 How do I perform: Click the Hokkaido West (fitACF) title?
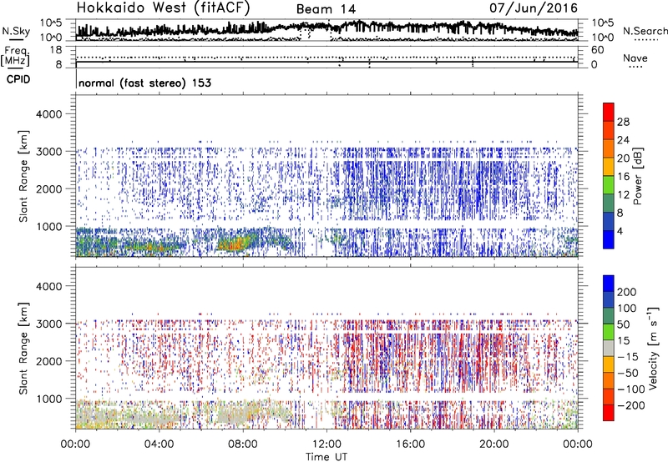pyautogui.click(x=163, y=8)
